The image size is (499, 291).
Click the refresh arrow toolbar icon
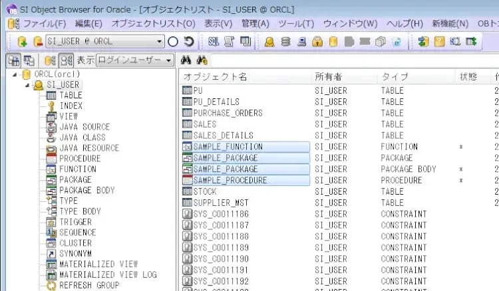coord(188,41)
